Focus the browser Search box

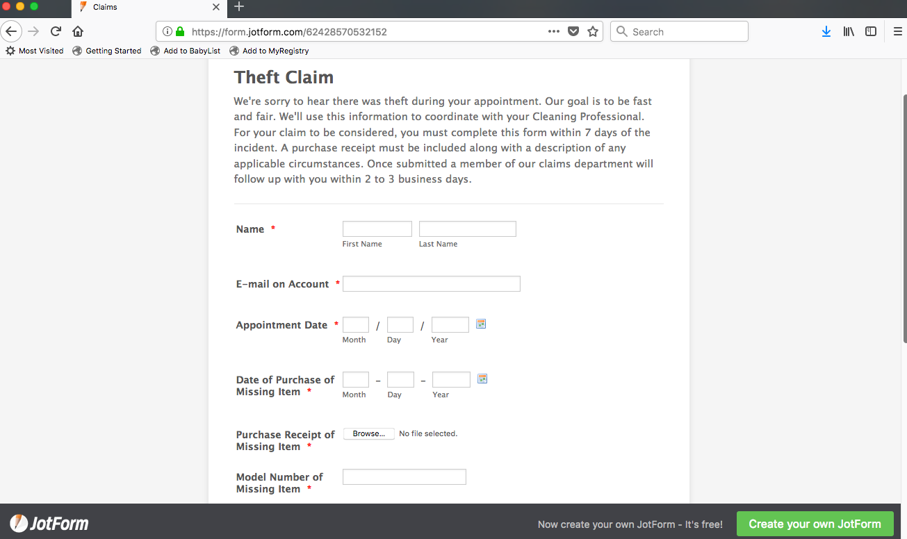click(679, 31)
